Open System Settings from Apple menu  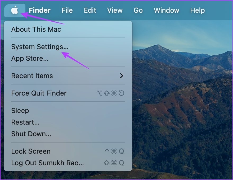40,47
